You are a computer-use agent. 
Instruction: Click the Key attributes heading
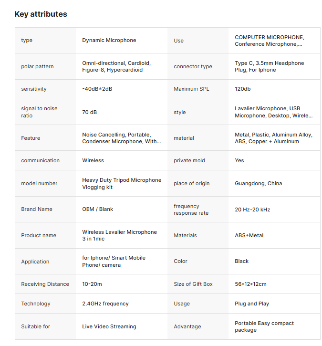click(x=41, y=14)
